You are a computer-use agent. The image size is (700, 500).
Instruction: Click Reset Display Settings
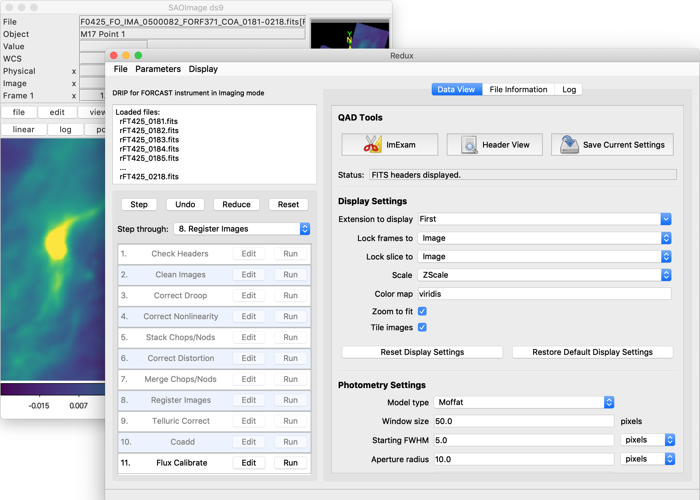422,352
